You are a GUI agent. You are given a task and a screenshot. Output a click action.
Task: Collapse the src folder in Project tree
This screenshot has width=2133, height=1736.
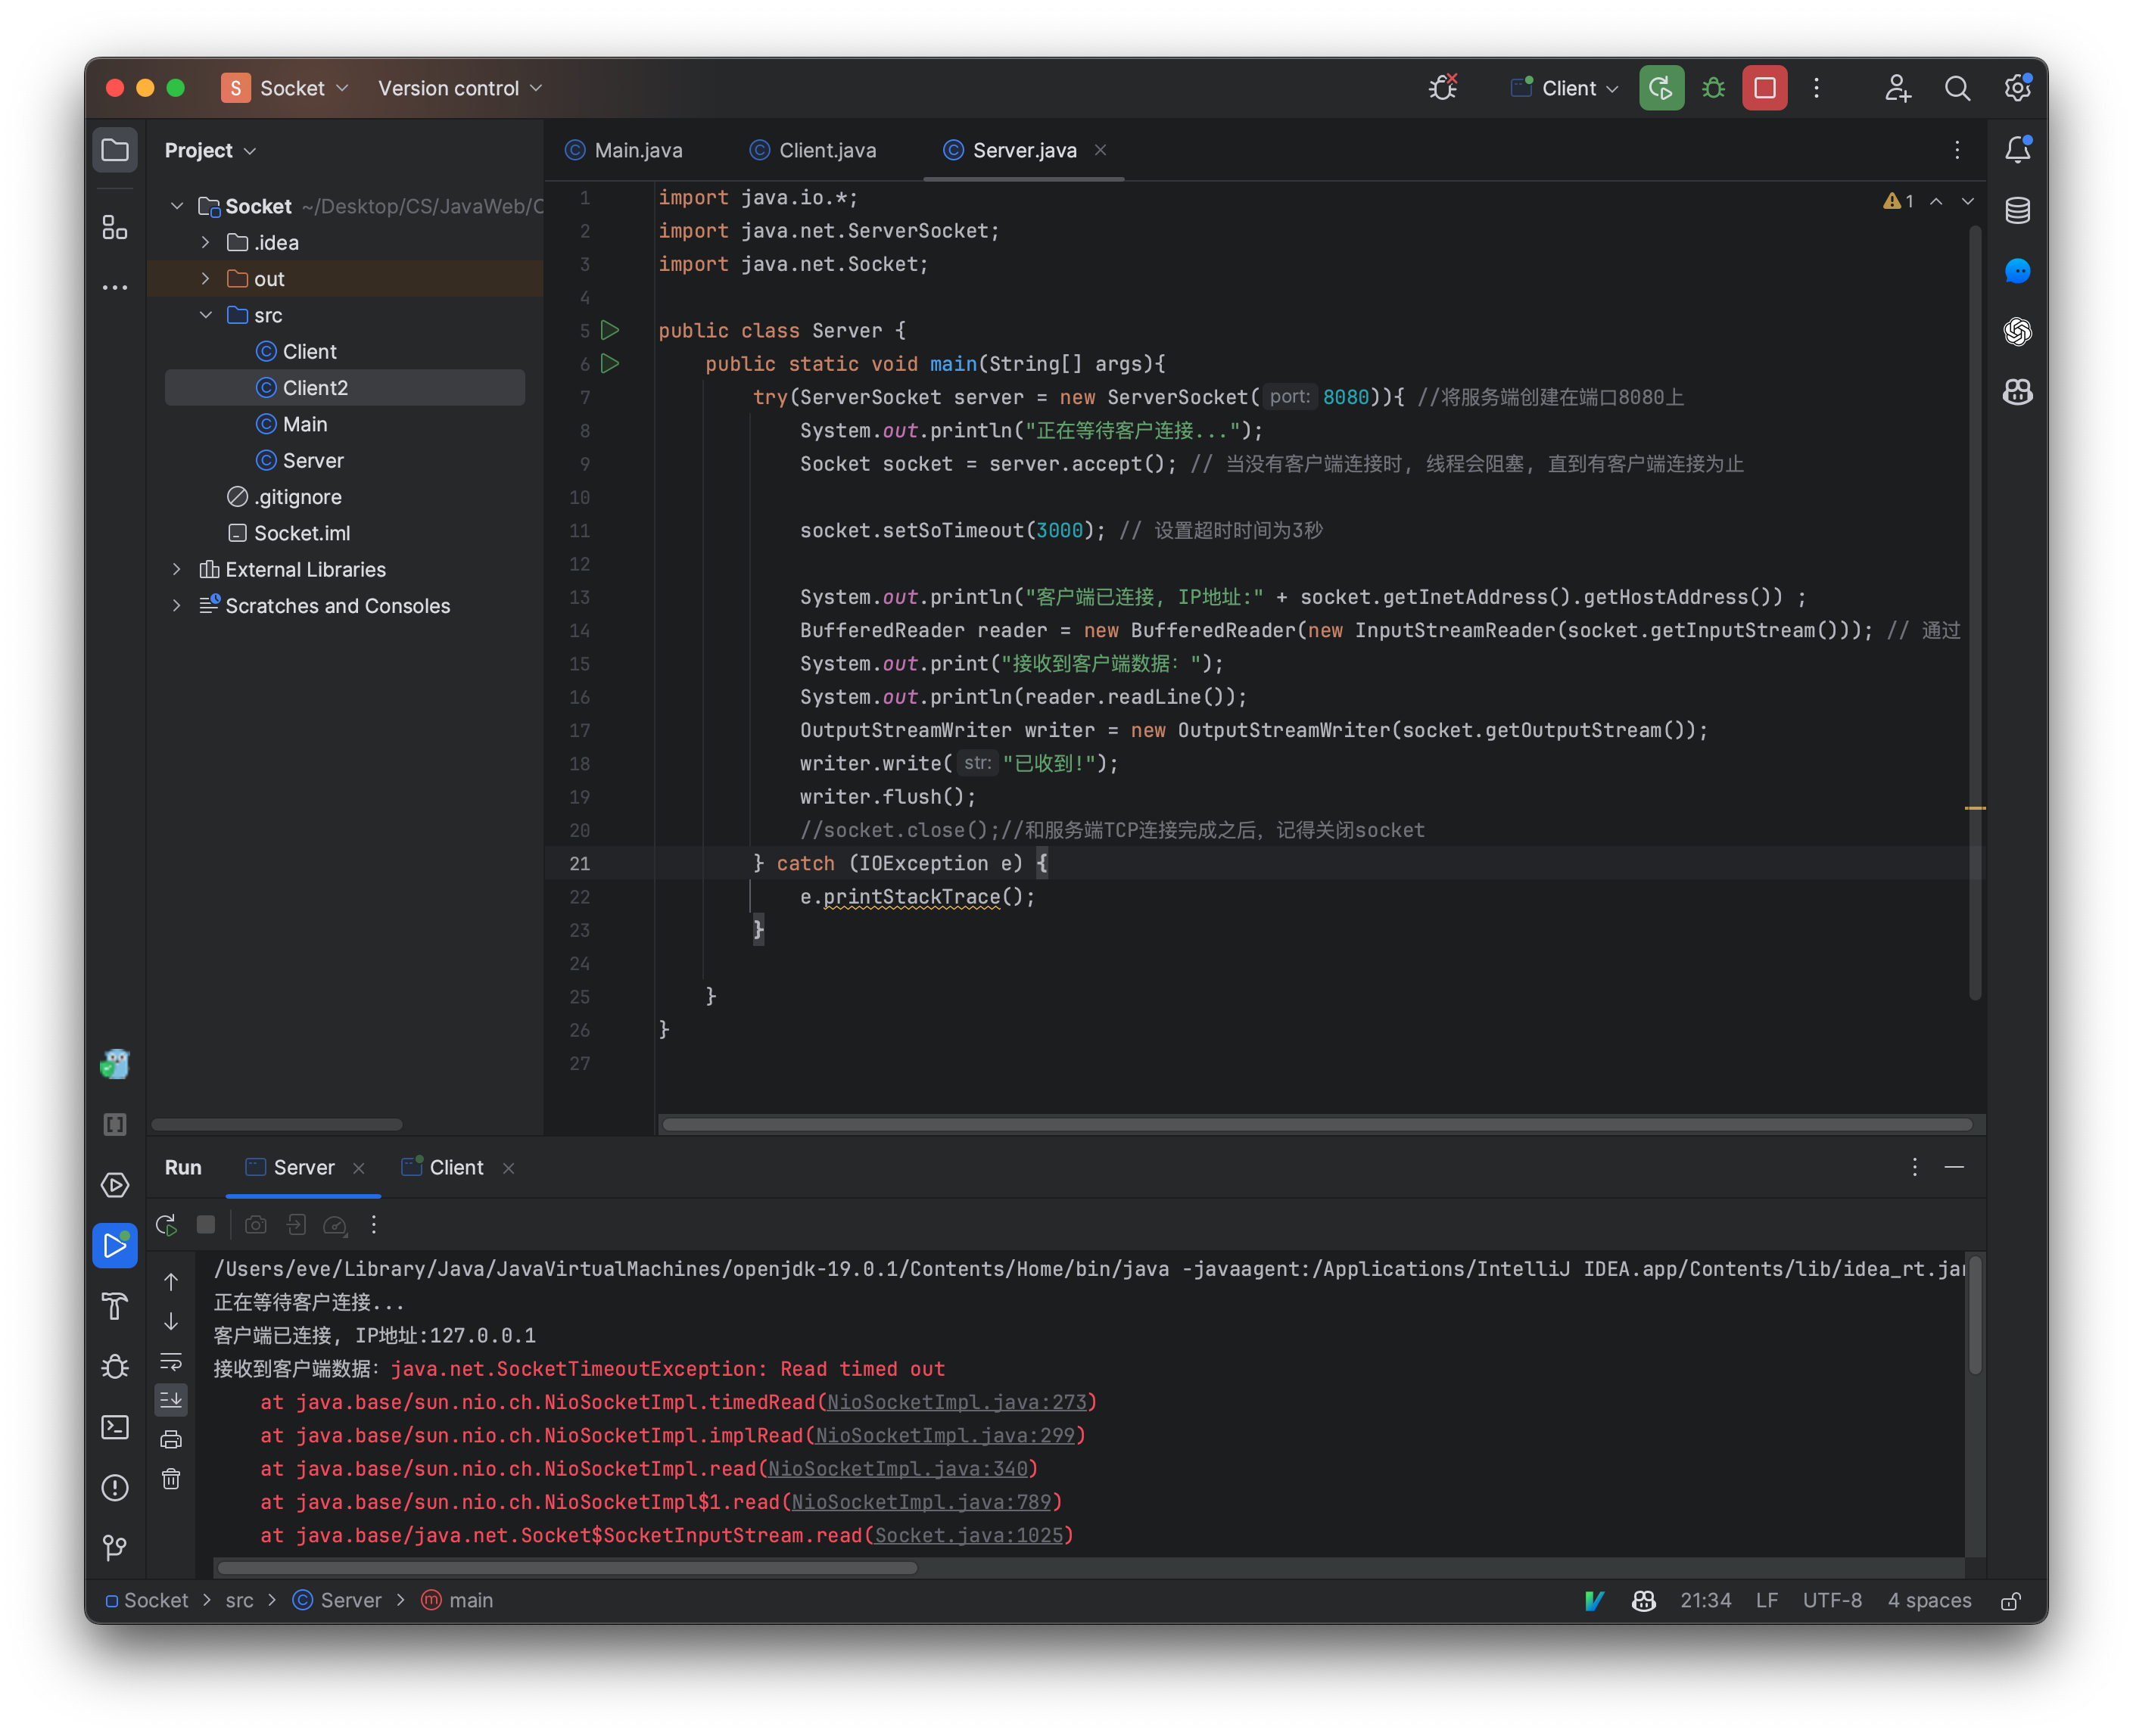click(206, 315)
